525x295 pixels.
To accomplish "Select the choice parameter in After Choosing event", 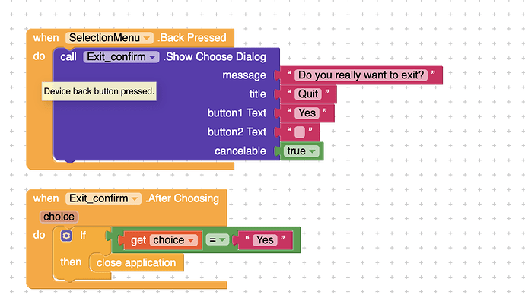I will click(59, 217).
